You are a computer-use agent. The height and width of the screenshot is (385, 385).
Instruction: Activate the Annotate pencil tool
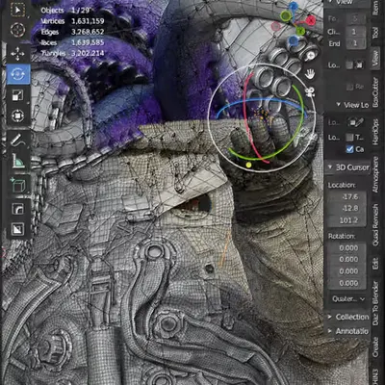pyautogui.click(x=17, y=140)
